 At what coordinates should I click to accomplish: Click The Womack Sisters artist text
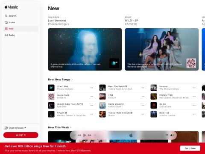pyautogui.click(x=169, y=89)
